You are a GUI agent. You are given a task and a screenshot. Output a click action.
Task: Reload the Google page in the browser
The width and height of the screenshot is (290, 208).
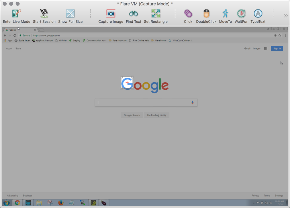(x=15, y=36)
